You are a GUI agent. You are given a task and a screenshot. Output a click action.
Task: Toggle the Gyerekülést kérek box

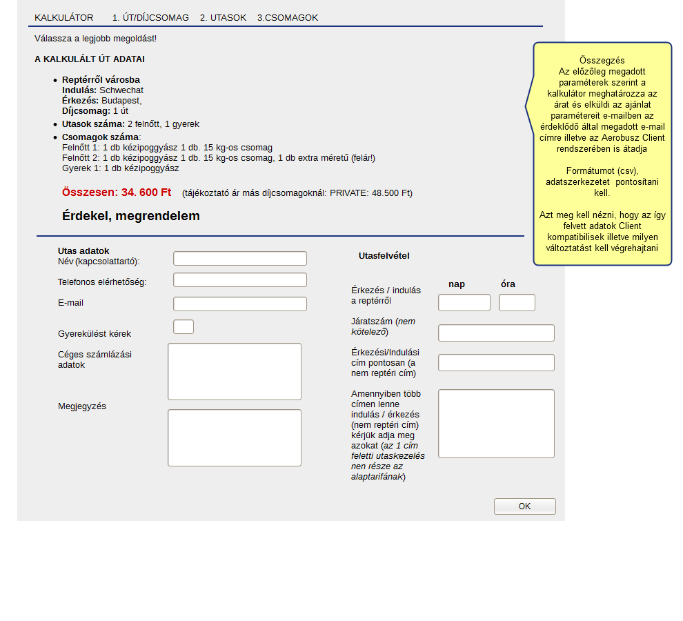(x=184, y=327)
